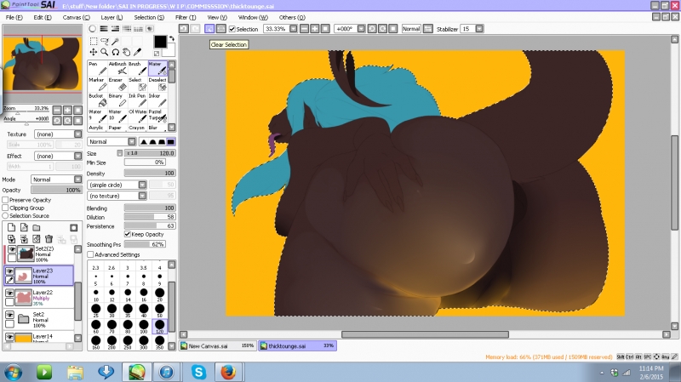The image size is (681, 382).
Task: Select the Set2 folder layer
Action: click(x=39, y=320)
